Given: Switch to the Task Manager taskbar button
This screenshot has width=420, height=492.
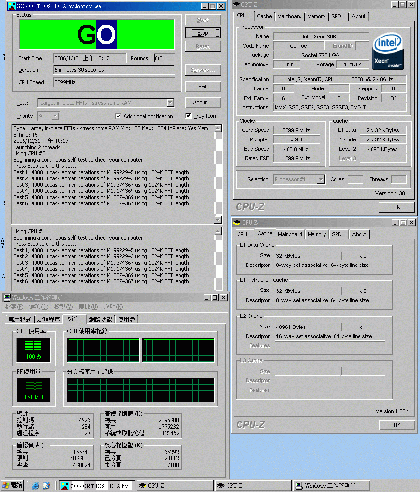Looking at the screenshot, I should (x=331, y=486).
